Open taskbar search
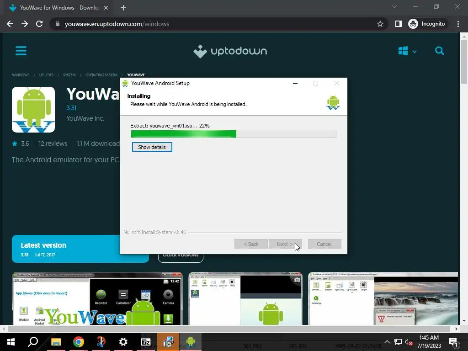The width and height of the screenshot is (468, 351). click(x=33, y=342)
